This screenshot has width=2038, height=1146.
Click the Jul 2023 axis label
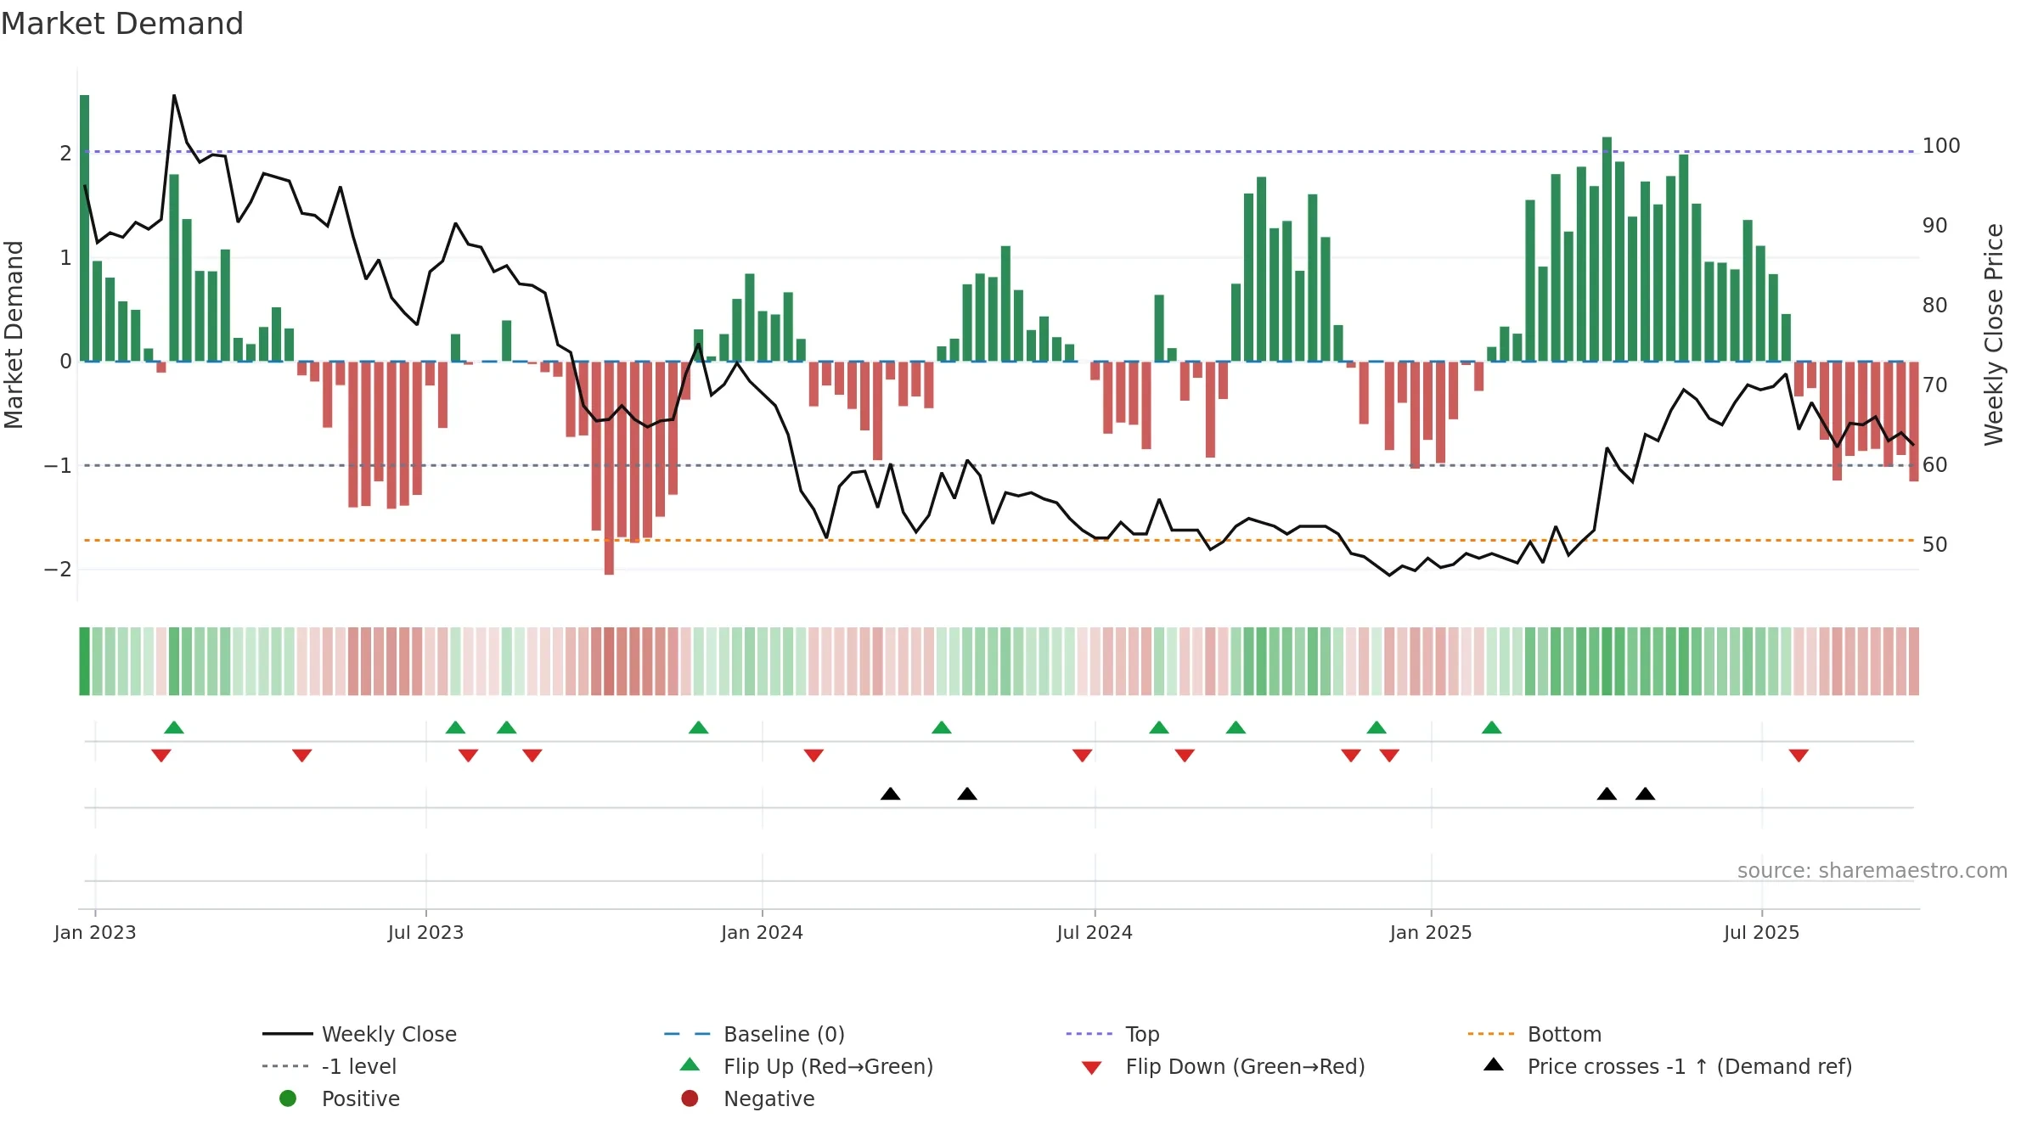click(426, 933)
